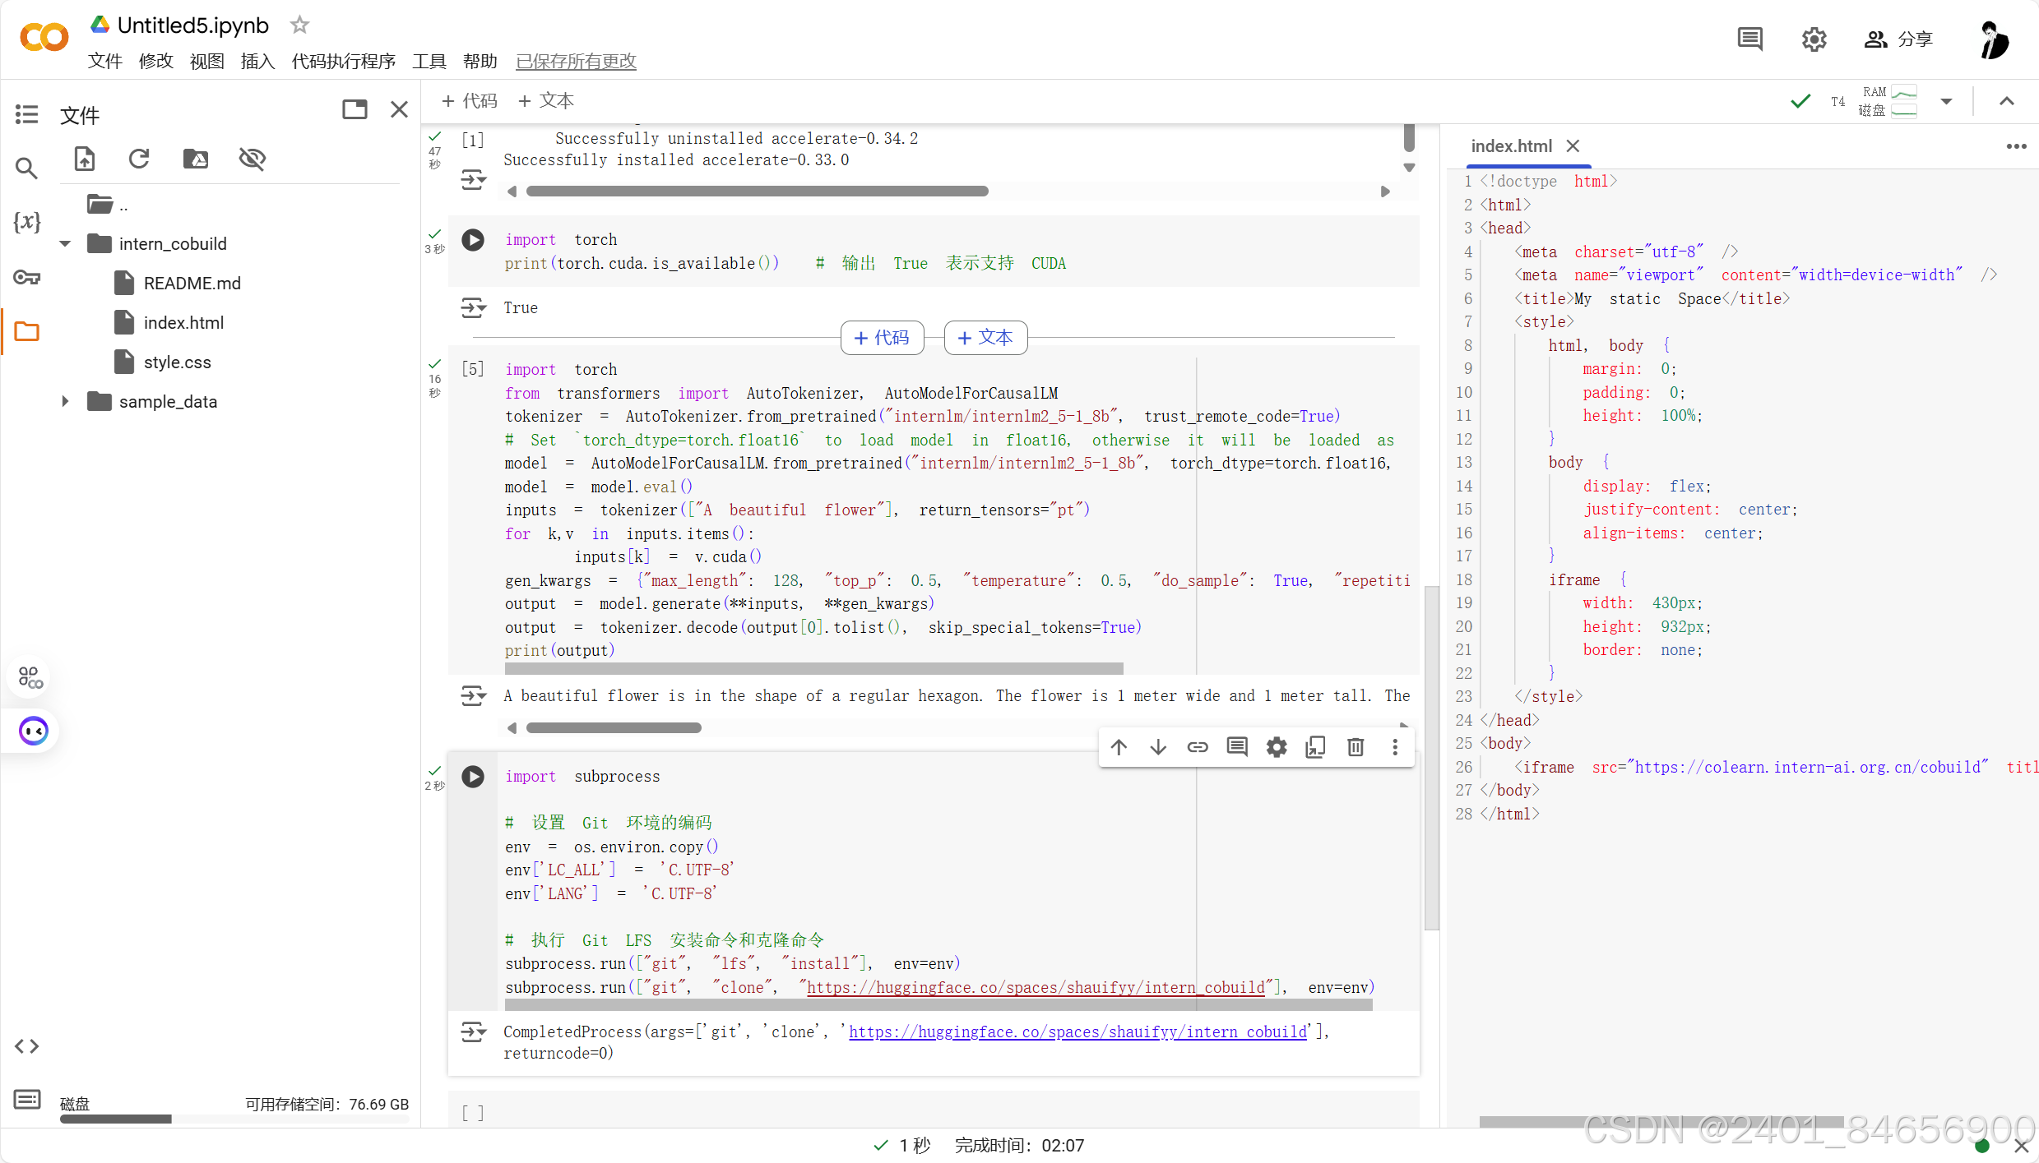This screenshot has height=1163, width=2039.
Task: Open the table of contents panel
Action: pyautogui.click(x=26, y=114)
